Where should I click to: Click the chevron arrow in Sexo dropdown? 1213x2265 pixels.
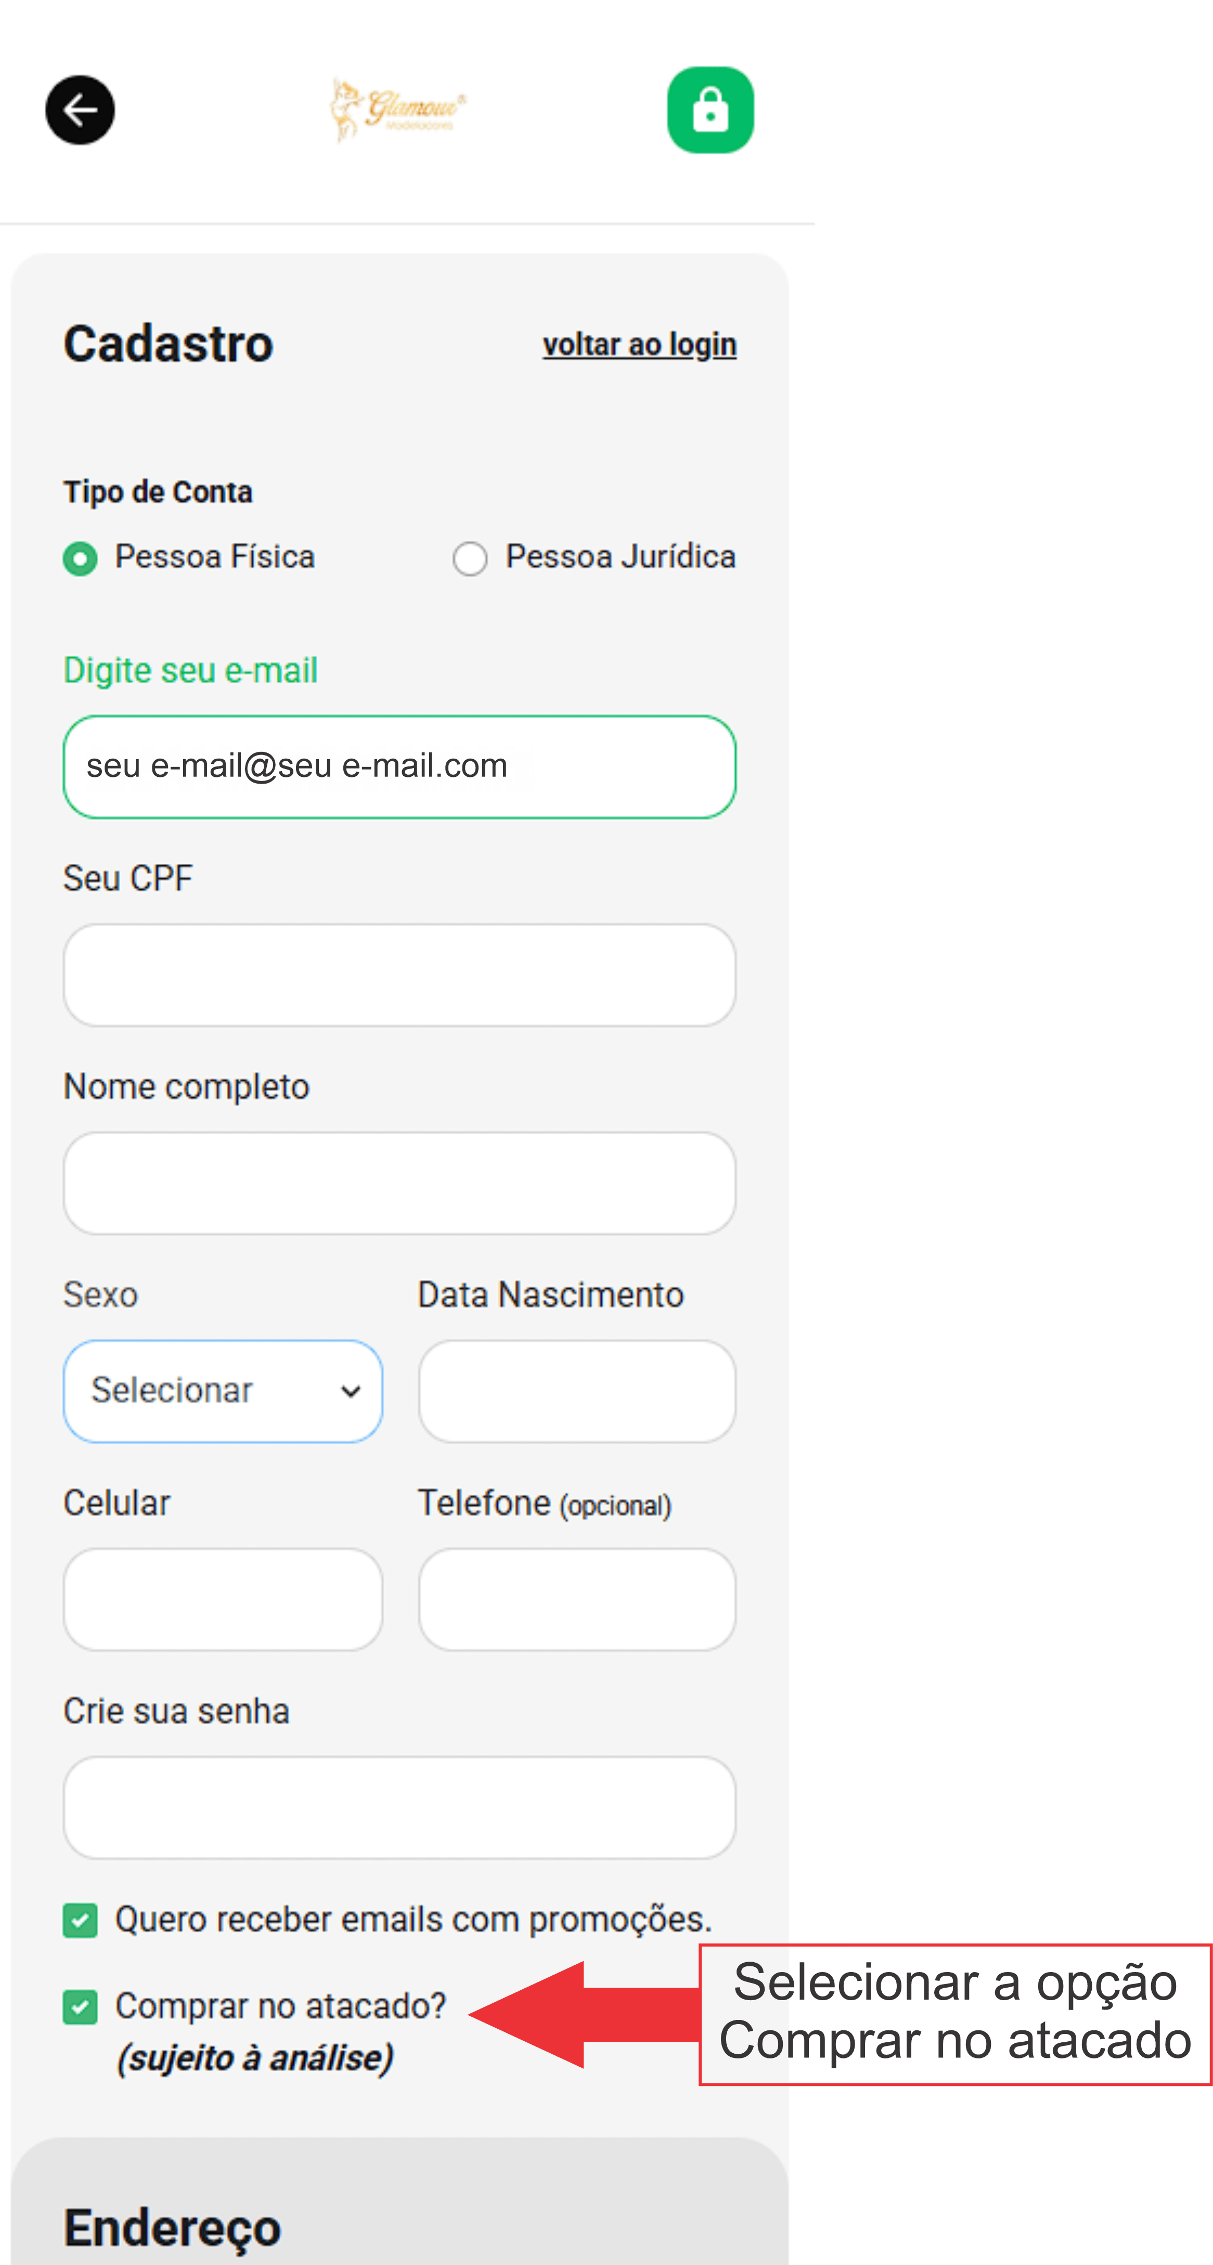click(x=351, y=1392)
